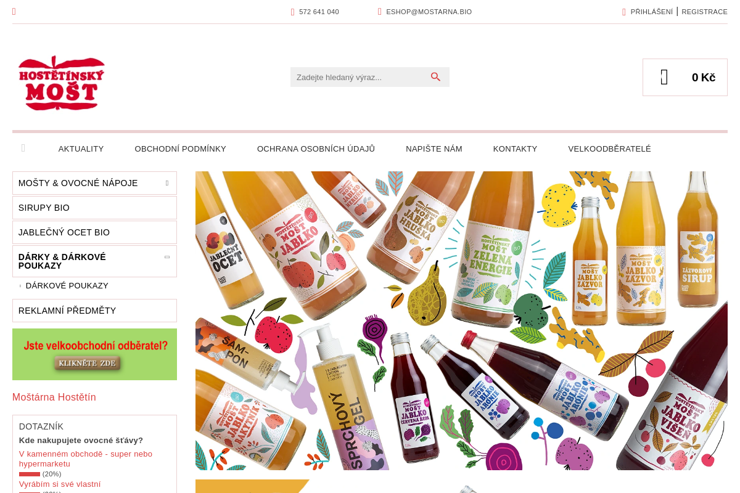Click the Registrace link
The width and height of the screenshot is (740, 493).
point(705,12)
